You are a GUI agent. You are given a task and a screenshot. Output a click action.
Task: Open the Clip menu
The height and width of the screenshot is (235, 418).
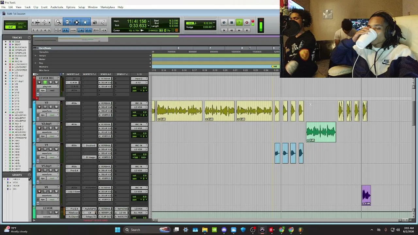36,7
